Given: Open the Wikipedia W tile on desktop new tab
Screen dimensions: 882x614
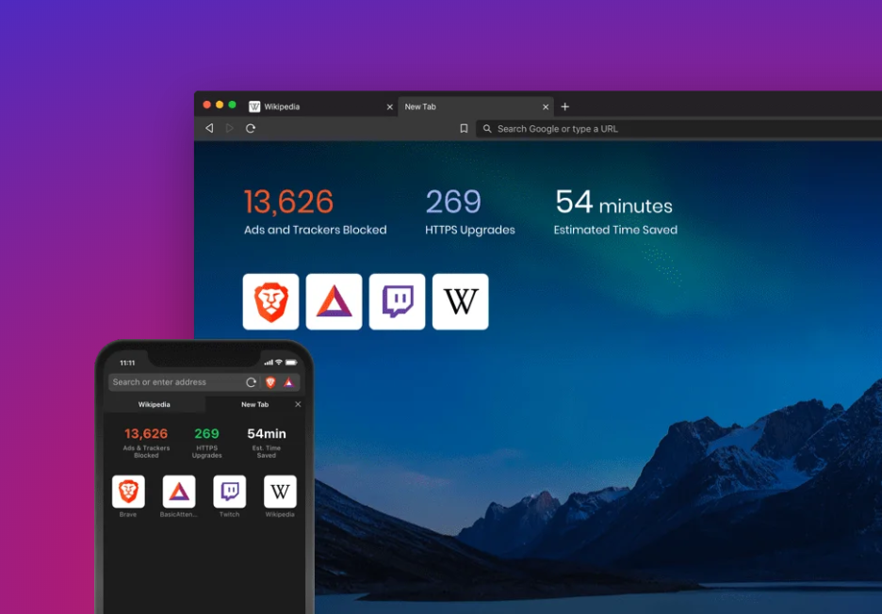Looking at the screenshot, I should (x=460, y=301).
